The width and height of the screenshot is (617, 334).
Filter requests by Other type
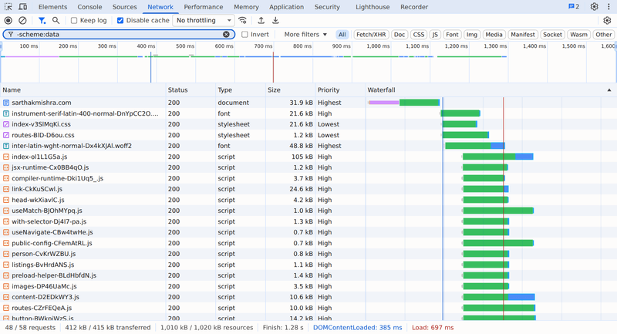(604, 35)
